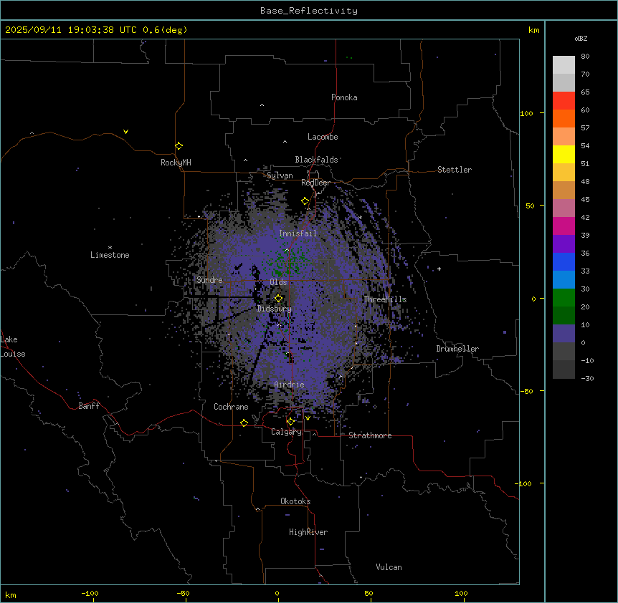Pick the bright yellow swatch in dBZ legend
Viewport: 618px width, 603px height.
(564, 154)
